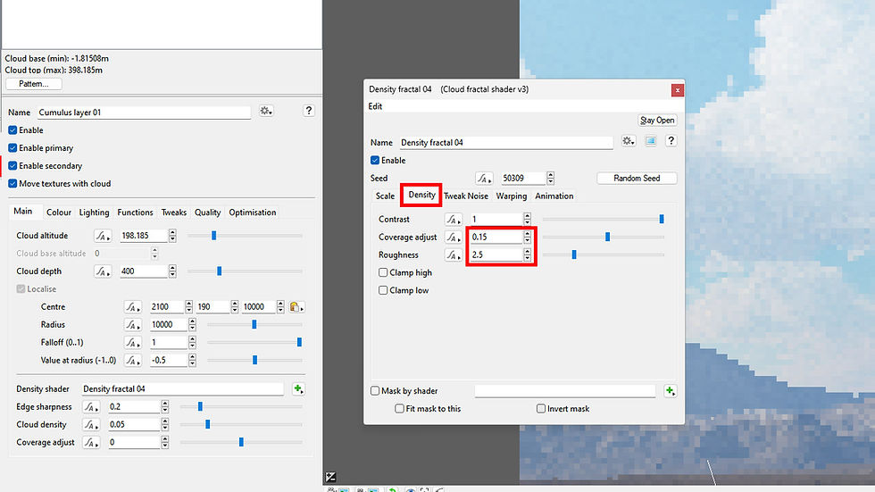Click Random Seed button
Viewport: 875px width, 492px height.
click(637, 179)
